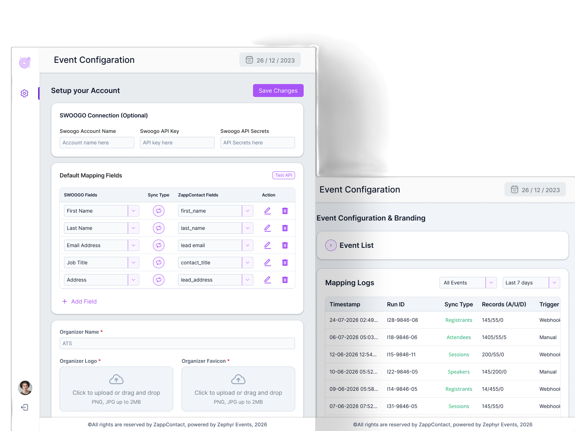Open the first_name ZappContact field dropdown

(x=248, y=211)
